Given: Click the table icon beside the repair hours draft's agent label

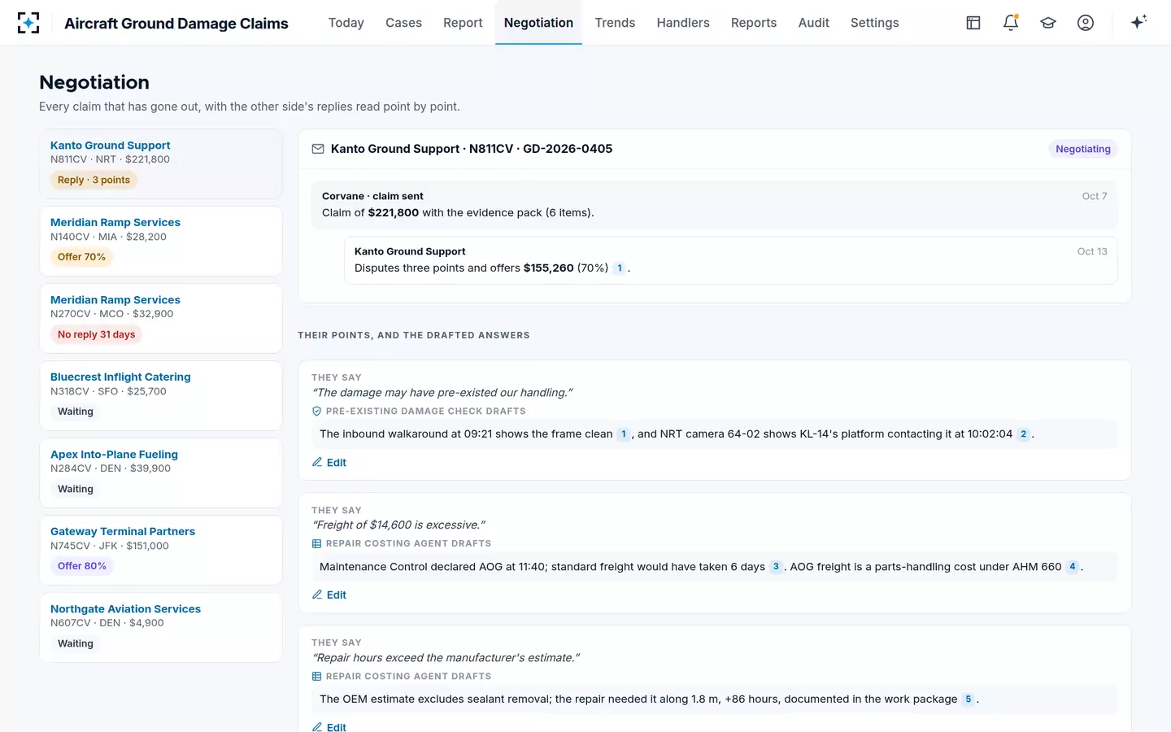Looking at the screenshot, I should coord(317,677).
